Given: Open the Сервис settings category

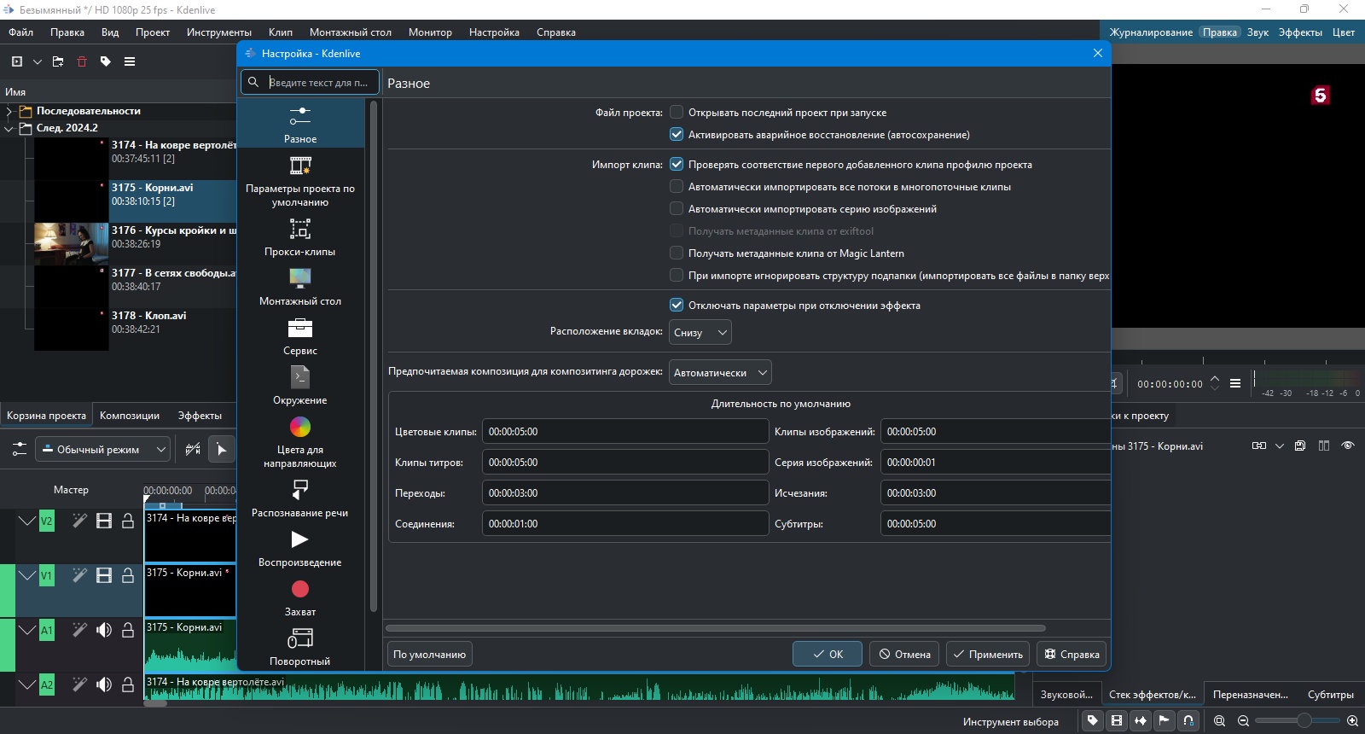Looking at the screenshot, I should click(299, 336).
